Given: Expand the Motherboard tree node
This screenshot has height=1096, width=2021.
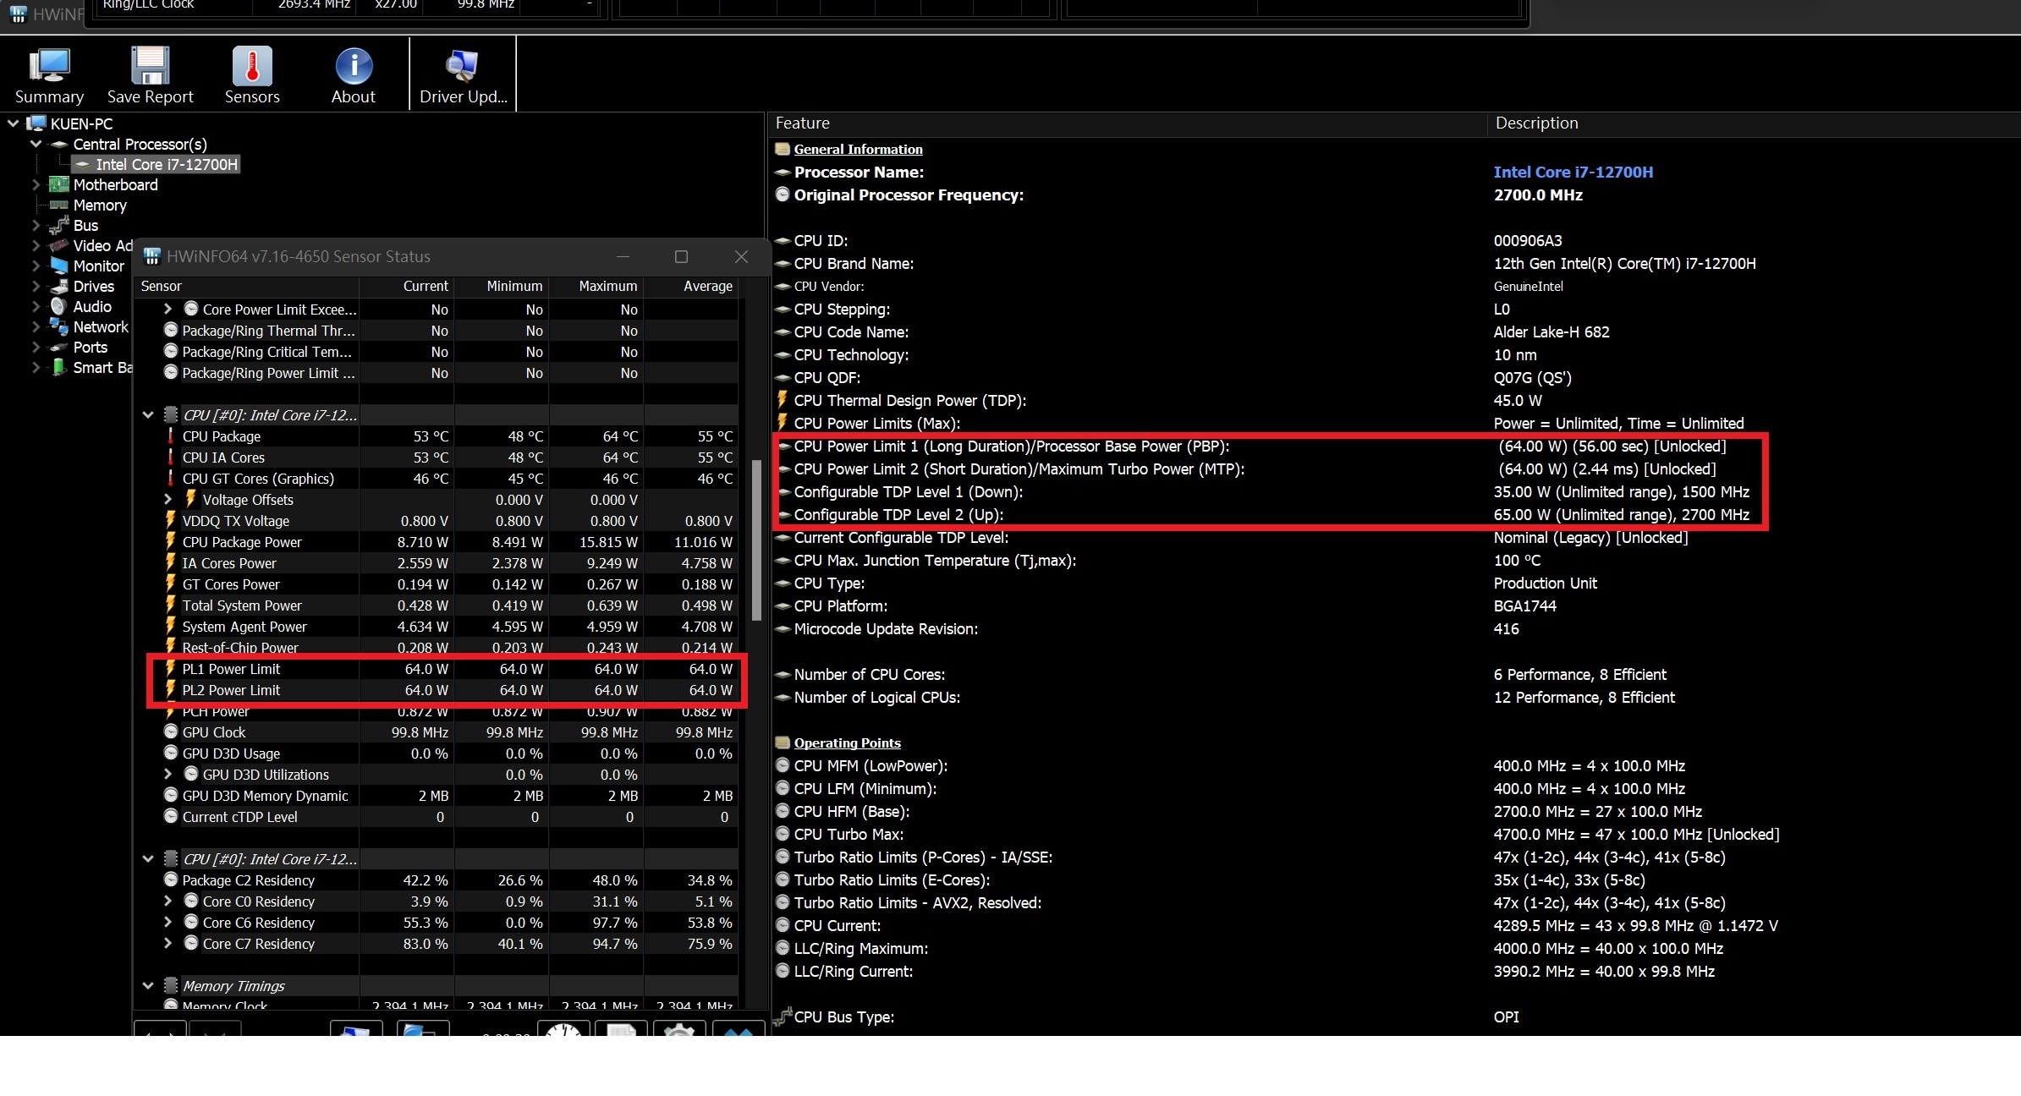Looking at the screenshot, I should [36, 184].
